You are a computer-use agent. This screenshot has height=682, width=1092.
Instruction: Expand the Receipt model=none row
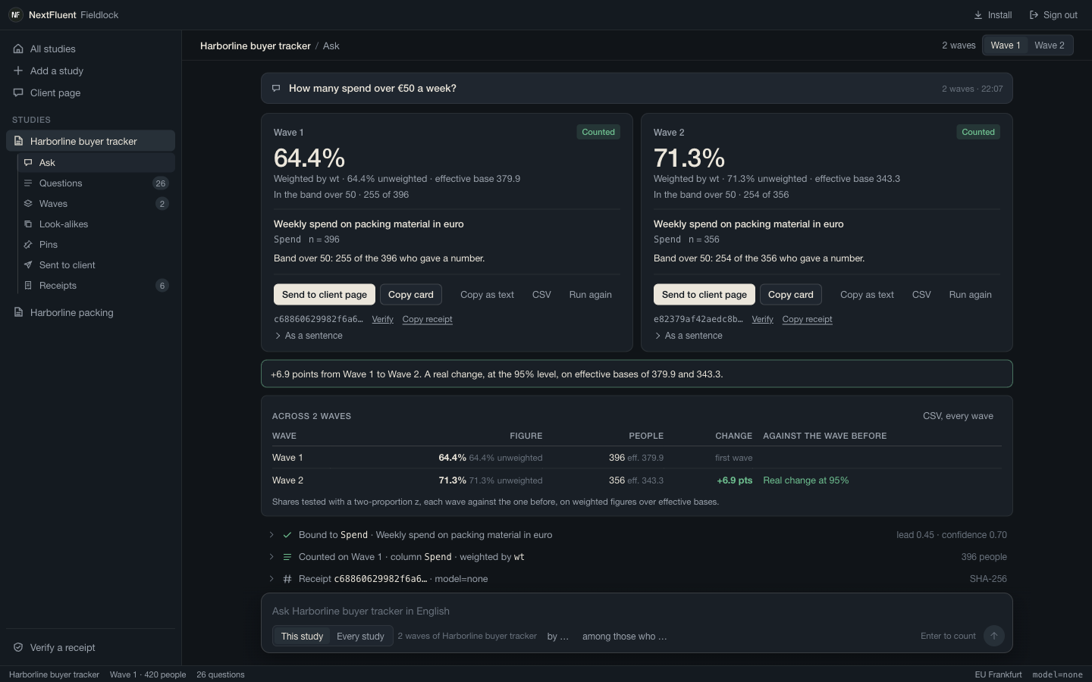pos(637,579)
